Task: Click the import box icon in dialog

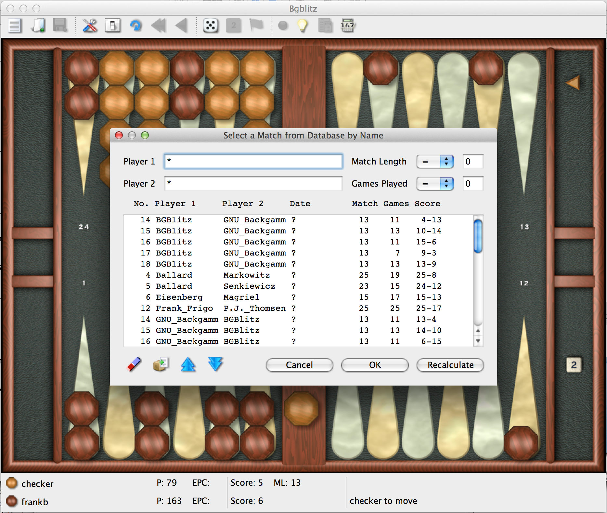Action: [161, 364]
